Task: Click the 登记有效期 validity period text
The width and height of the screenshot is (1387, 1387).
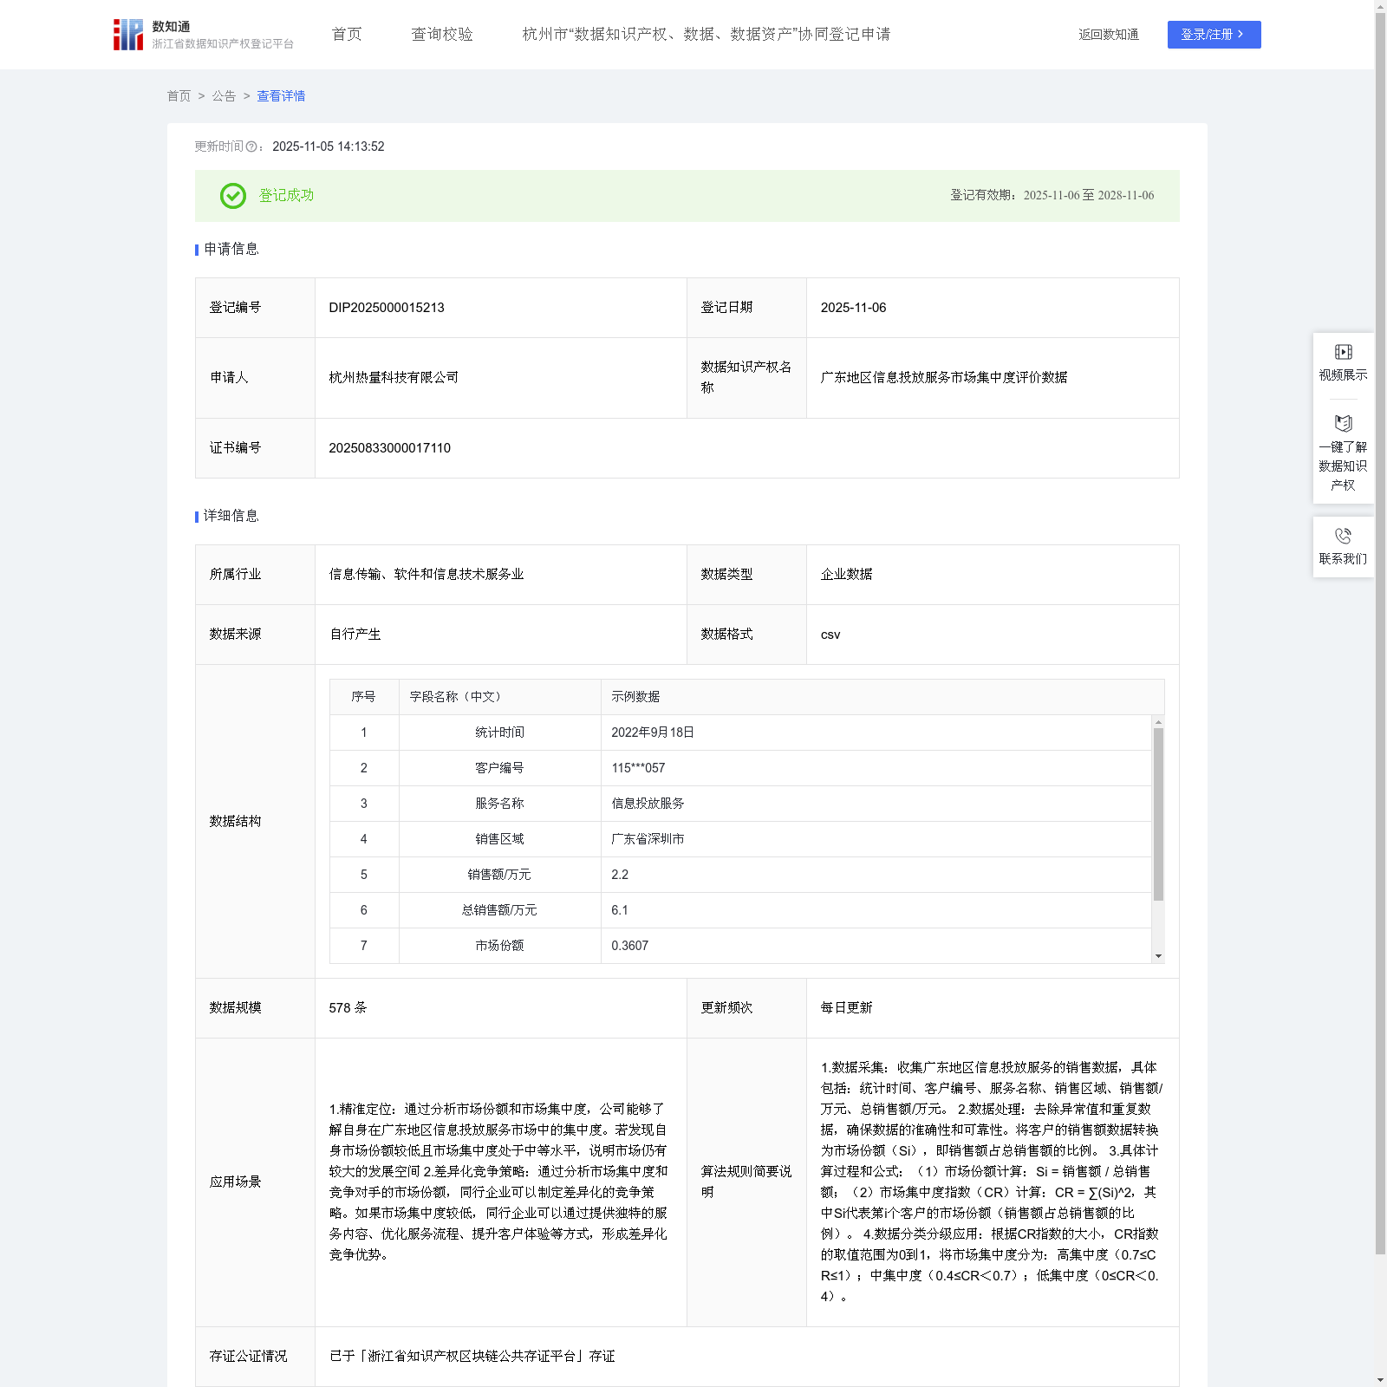Action: pos(1052,196)
